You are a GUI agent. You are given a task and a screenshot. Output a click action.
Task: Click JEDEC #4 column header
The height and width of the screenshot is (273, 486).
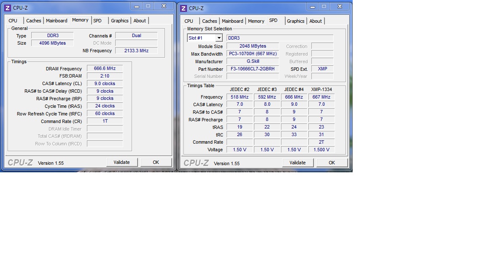294,89
